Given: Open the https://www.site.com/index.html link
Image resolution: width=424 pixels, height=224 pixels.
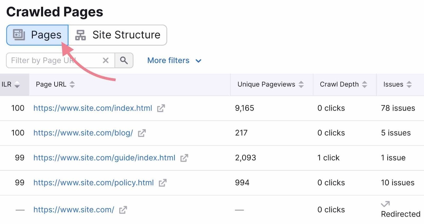Looking at the screenshot, I should click(x=92, y=108).
